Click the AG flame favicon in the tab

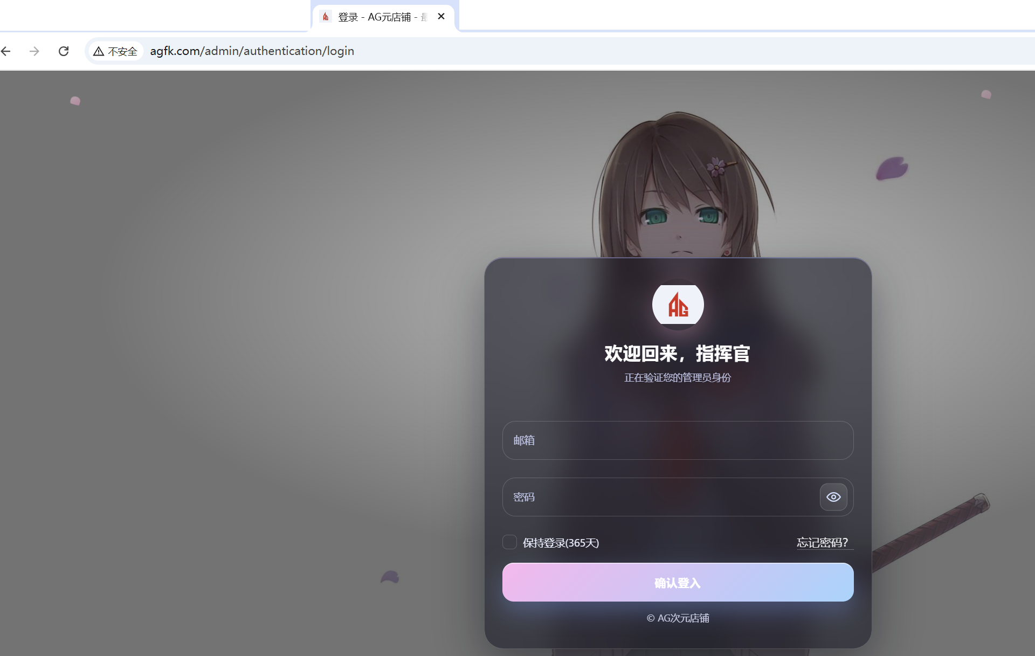point(326,17)
